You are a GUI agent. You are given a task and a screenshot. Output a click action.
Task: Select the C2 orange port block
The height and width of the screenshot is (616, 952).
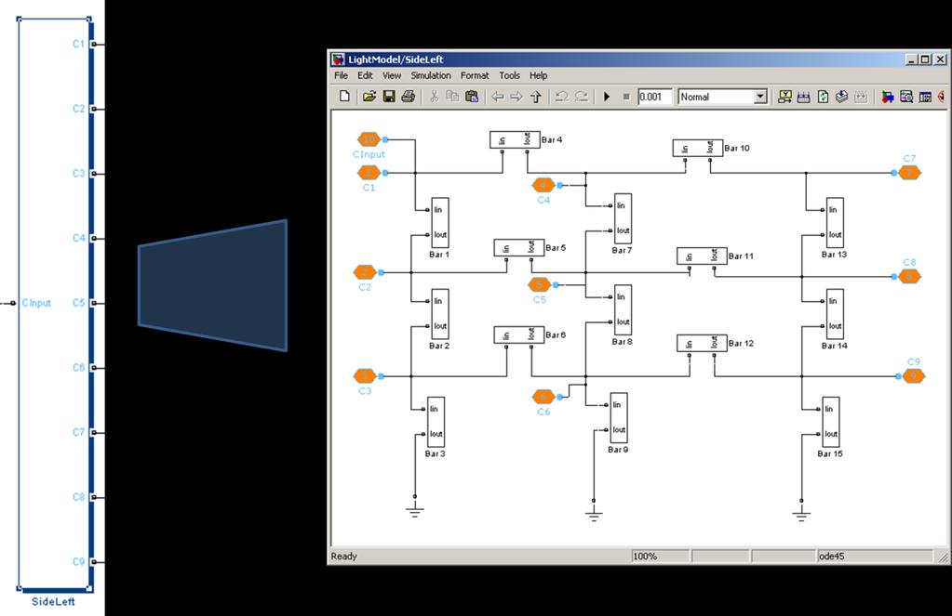coord(364,272)
